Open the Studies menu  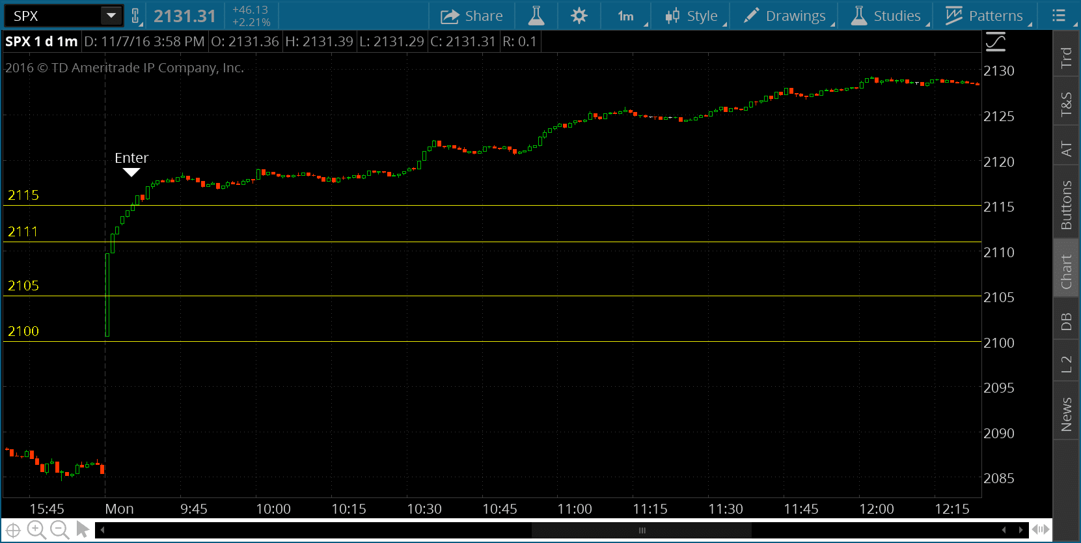pos(886,16)
